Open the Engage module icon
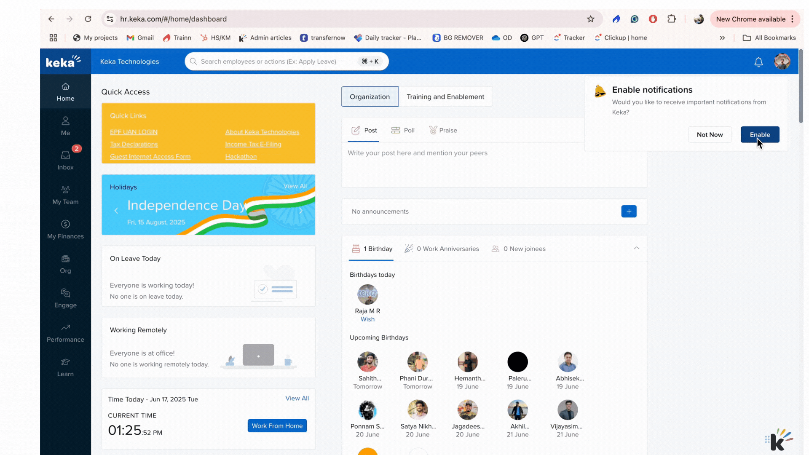This screenshot has height=455, width=809. coord(65,298)
